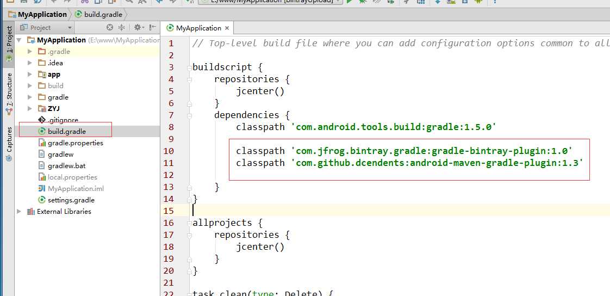Collapse the MyApplication root node
The height and width of the screenshot is (296, 610).
[20, 40]
